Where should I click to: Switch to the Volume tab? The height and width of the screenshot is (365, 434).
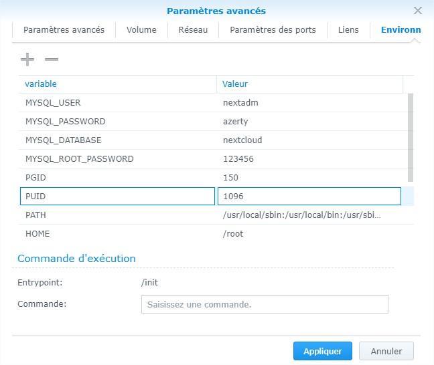[x=141, y=30]
